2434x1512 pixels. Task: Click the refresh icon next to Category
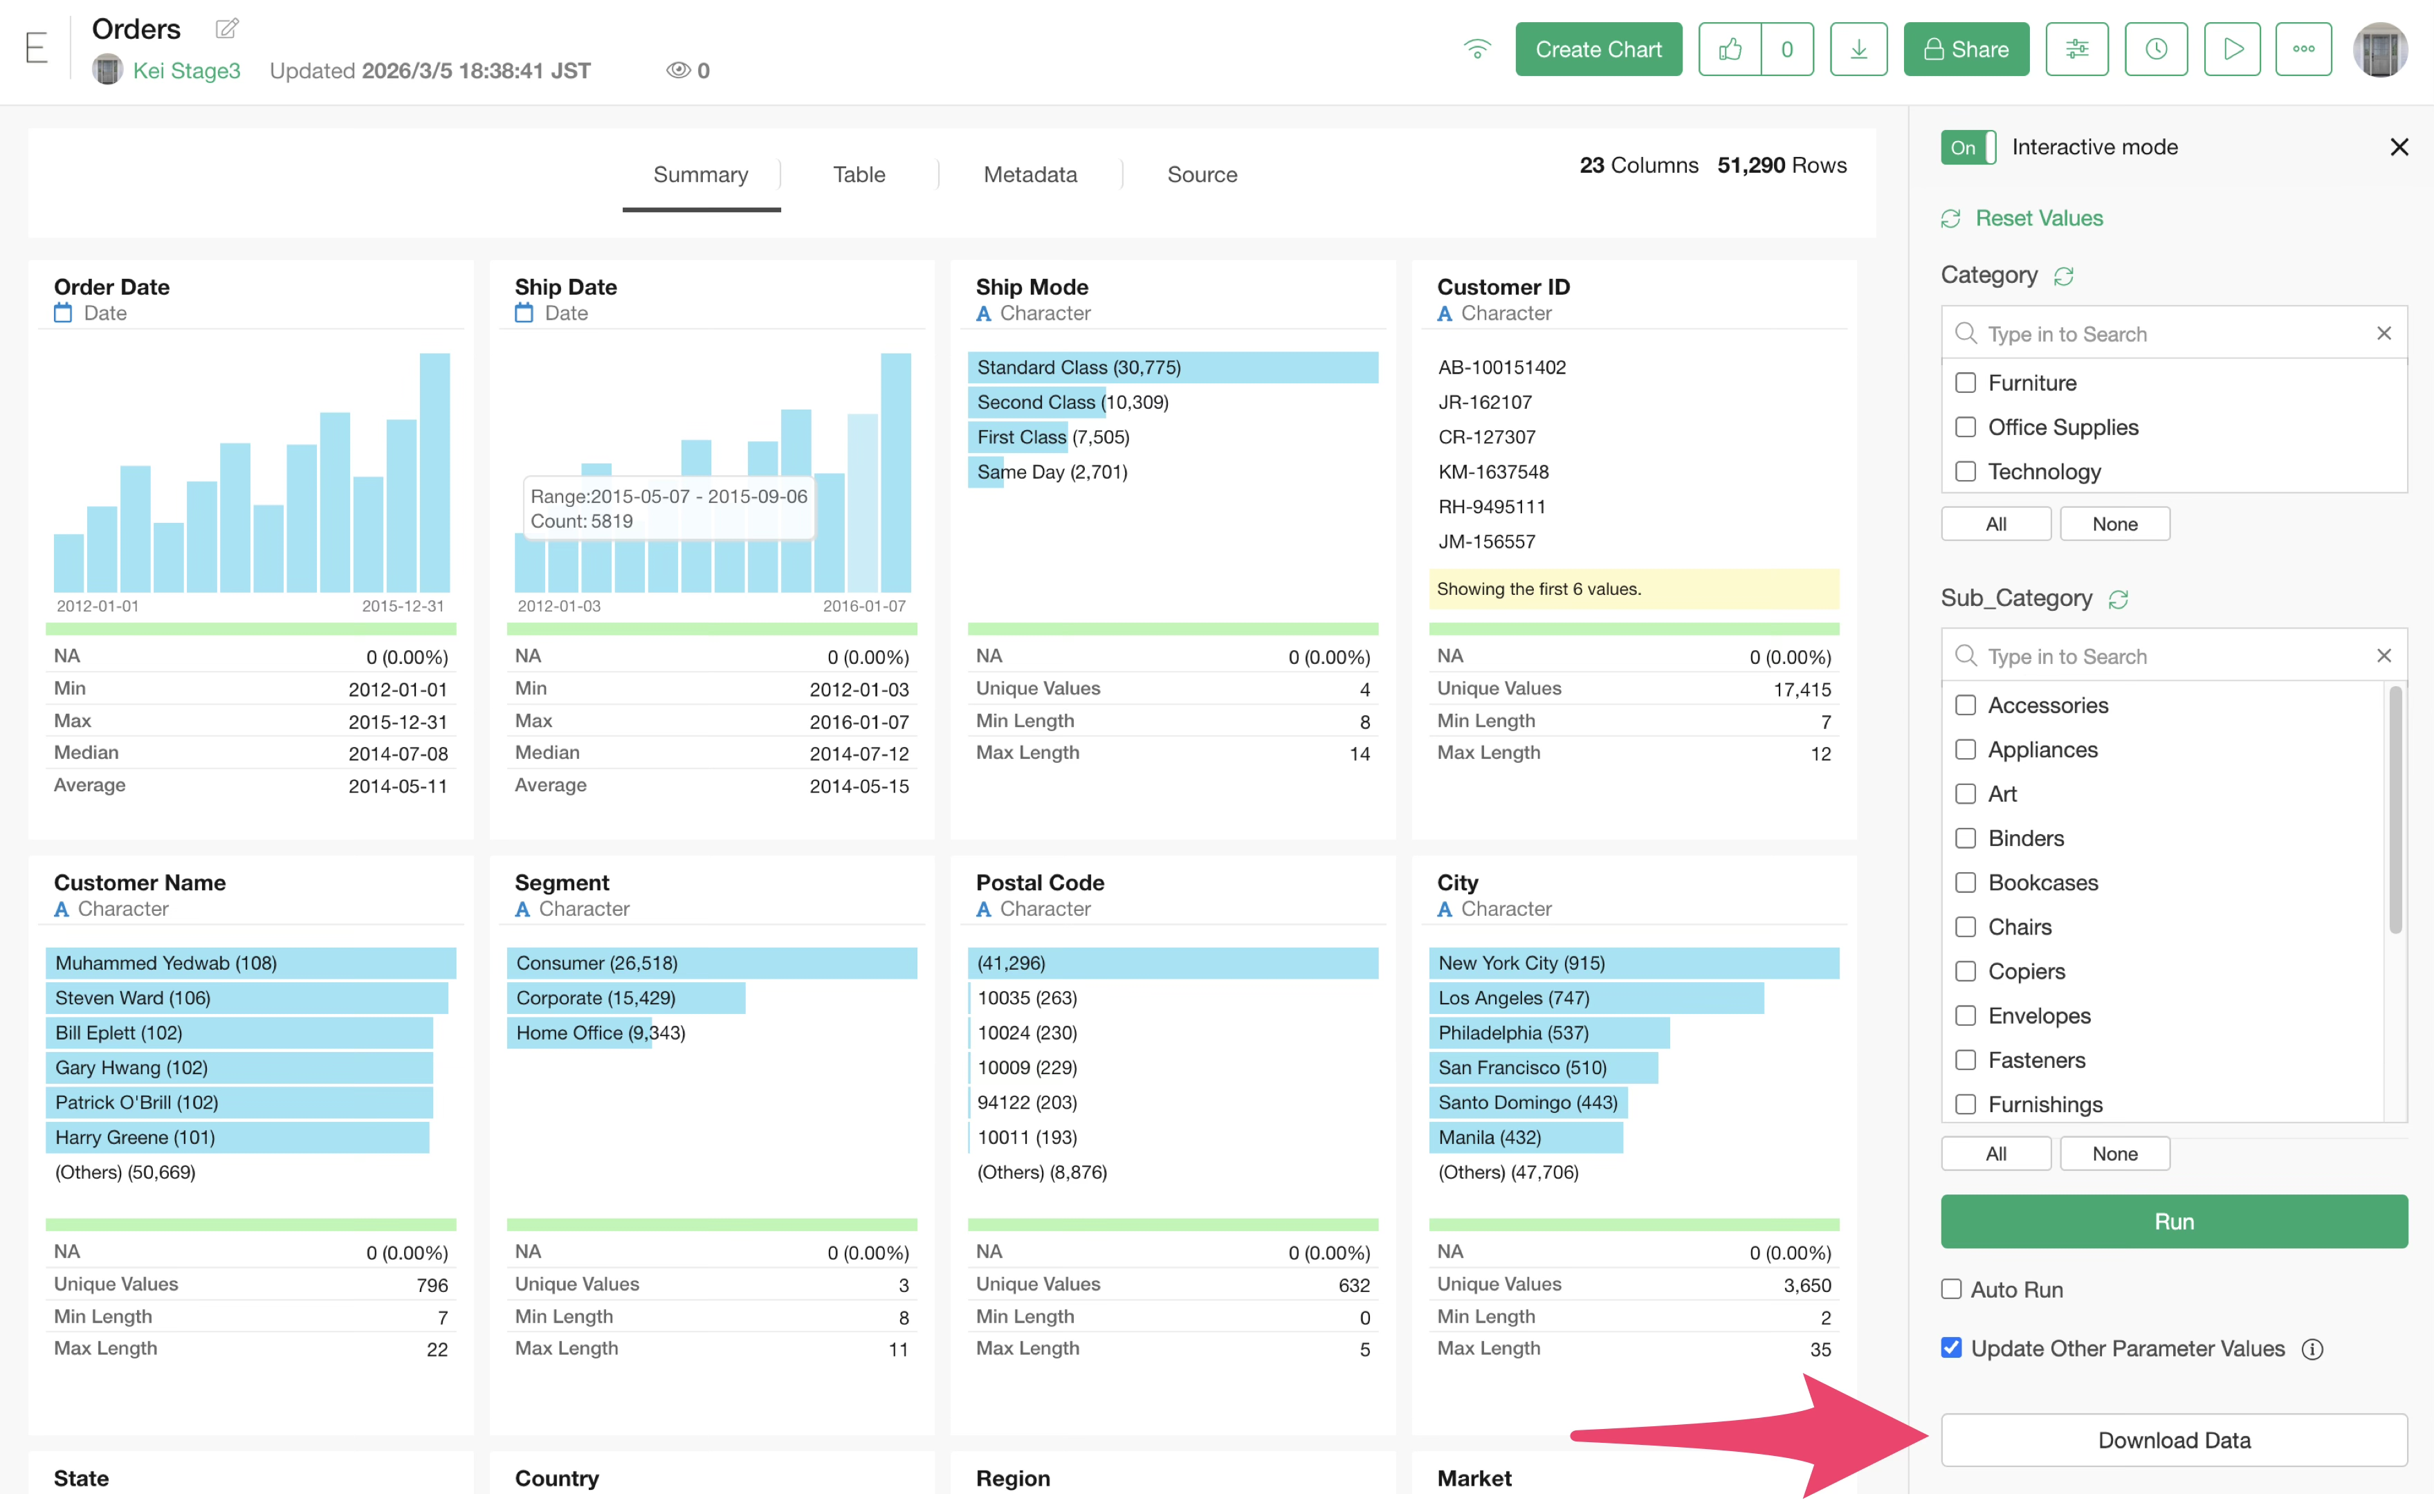[2064, 276]
